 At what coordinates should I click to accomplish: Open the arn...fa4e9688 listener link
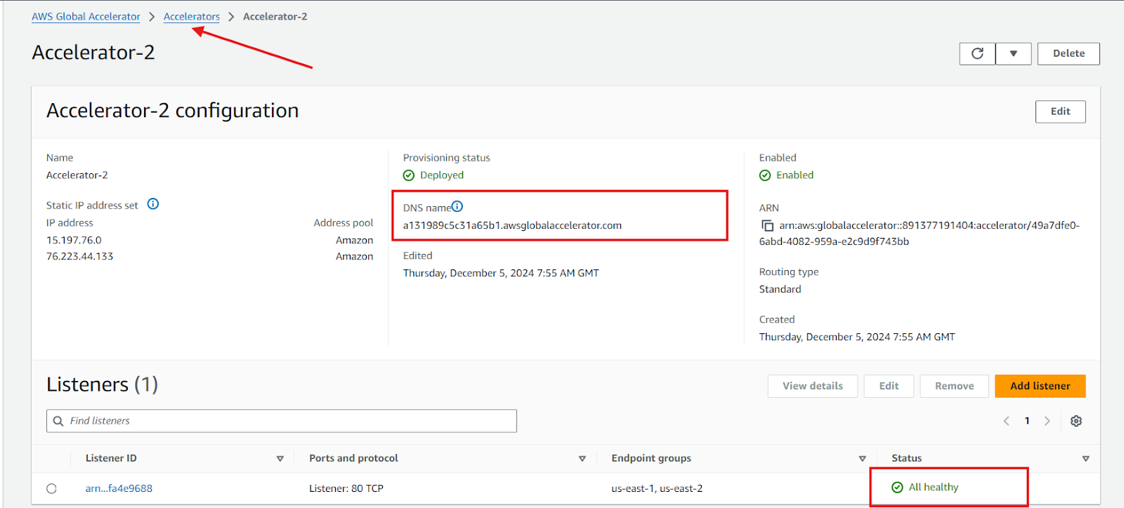coord(119,488)
